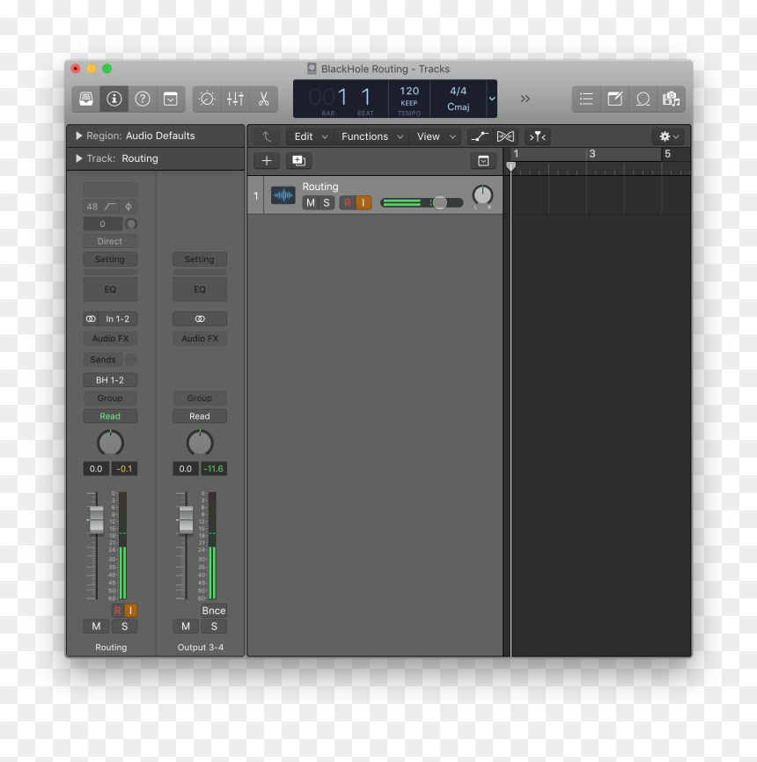757x762 pixels.
Task: Open the View menu in tracks area
Action: pyautogui.click(x=436, y=136)
